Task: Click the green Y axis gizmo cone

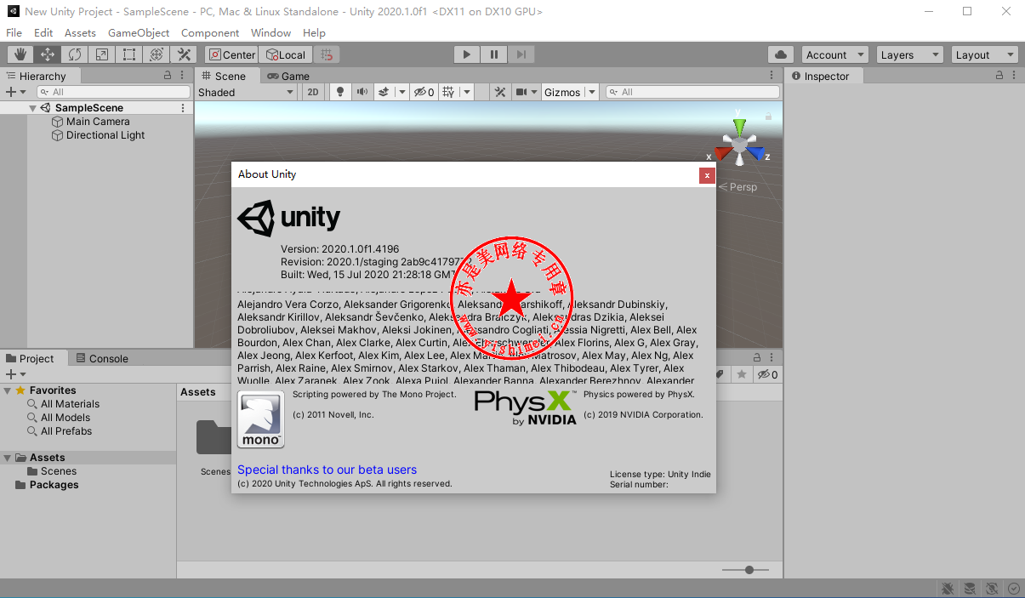Action: tap(740, 127)
